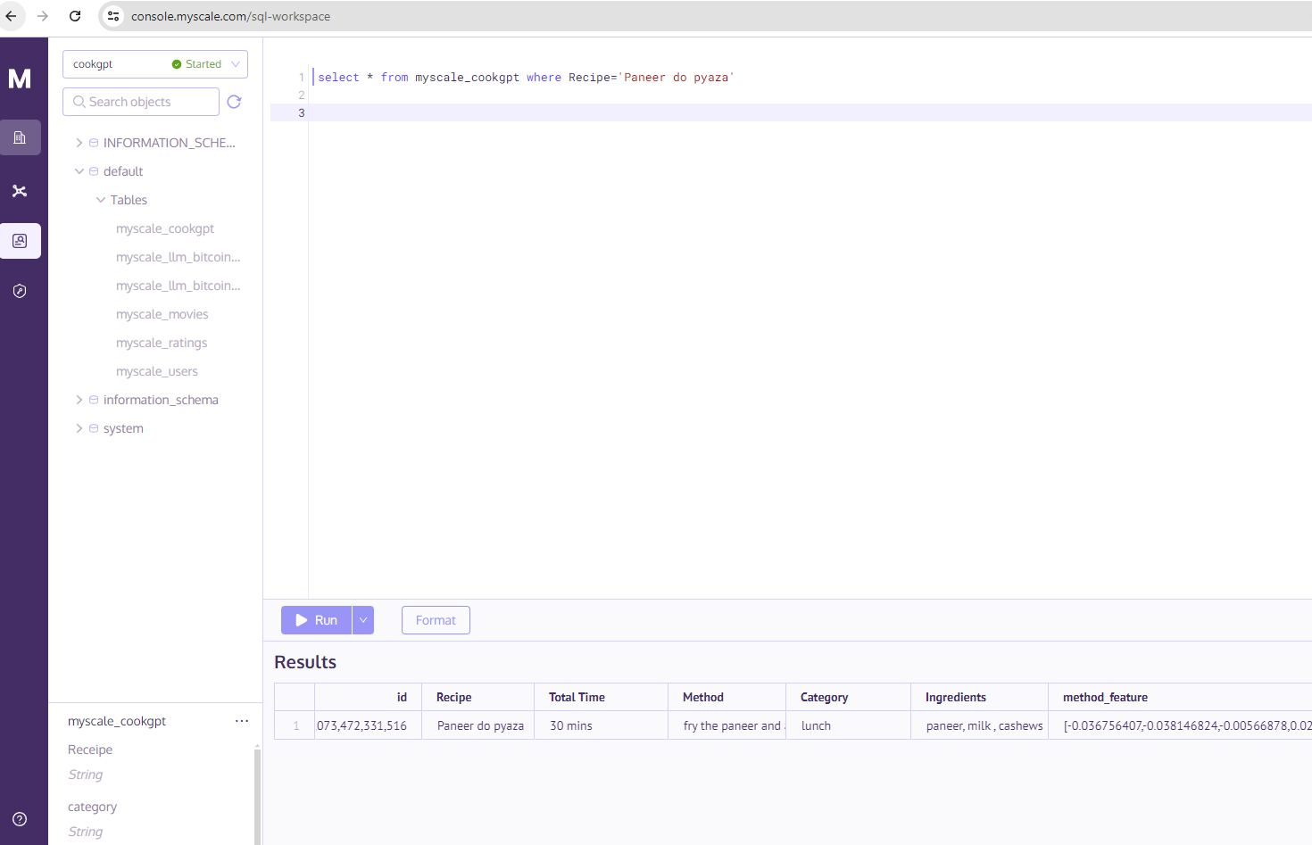Open the Run button dropdown arrow
1312x845 pixels.
coord(363,620)
